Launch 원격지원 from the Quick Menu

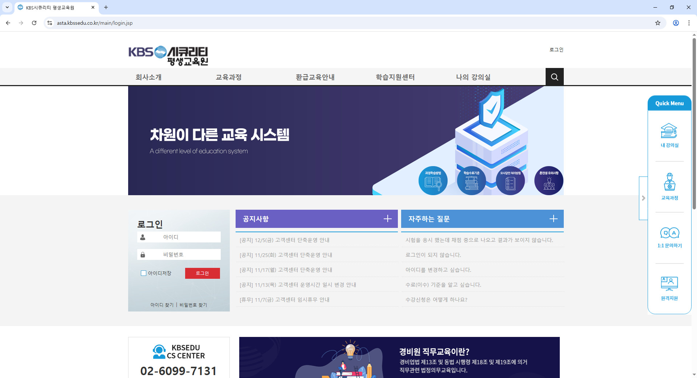669,287
